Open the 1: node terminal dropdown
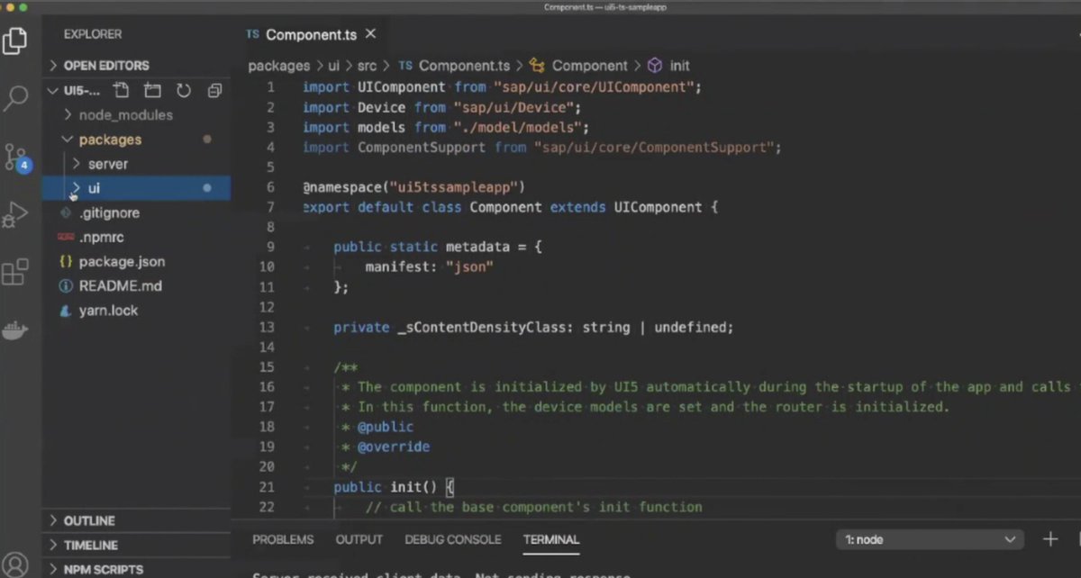This screenshot has width=1081, height=578. pyautogui.click(x=928, y=538)
